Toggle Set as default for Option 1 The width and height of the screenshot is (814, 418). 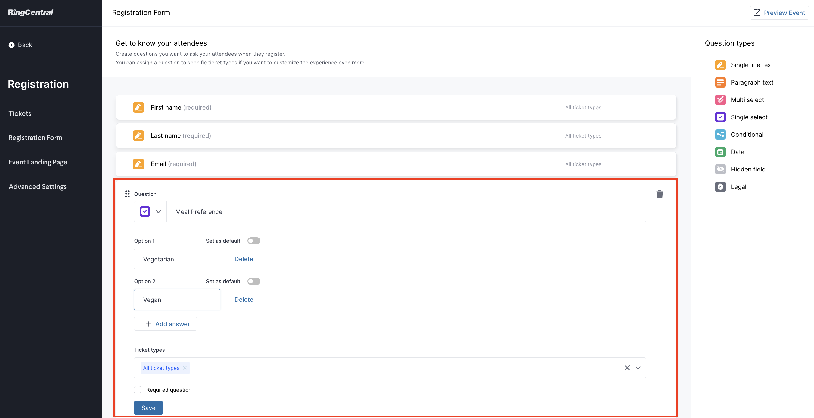click(x=254, y=241)
